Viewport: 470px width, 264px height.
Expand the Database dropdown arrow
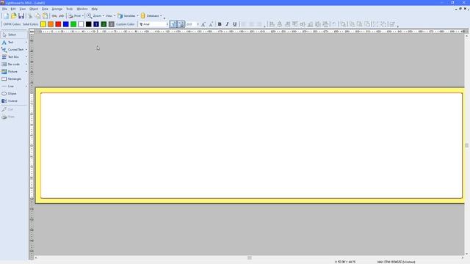tap(161, 16)
